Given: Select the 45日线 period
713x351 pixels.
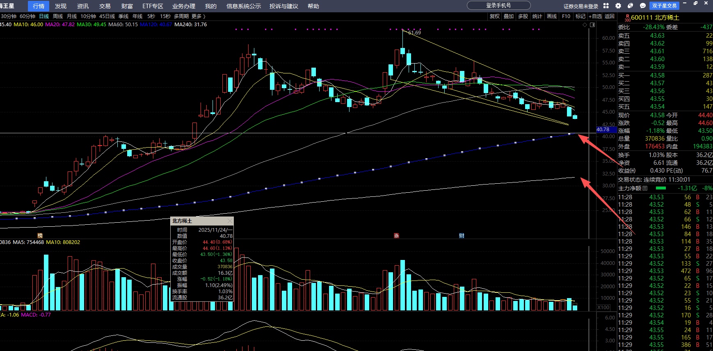Looking at the screenshot, I should pyautogui.click(x=107, y=16).
